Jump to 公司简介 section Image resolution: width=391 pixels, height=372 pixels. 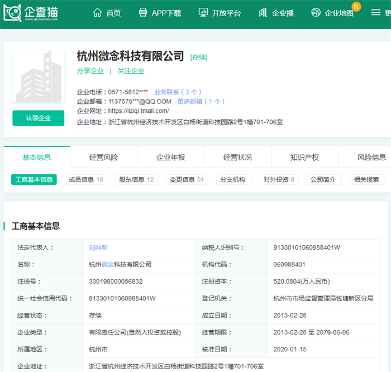click(323, 179)
